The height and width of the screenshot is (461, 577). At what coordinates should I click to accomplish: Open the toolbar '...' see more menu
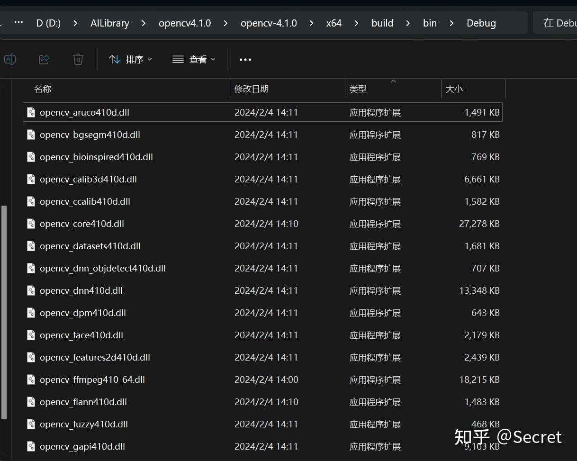point(245,59)
